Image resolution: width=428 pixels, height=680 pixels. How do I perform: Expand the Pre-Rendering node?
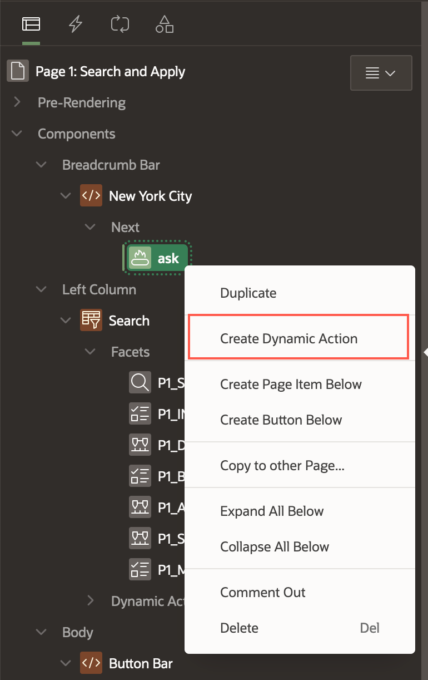click(x=17, y=102)
